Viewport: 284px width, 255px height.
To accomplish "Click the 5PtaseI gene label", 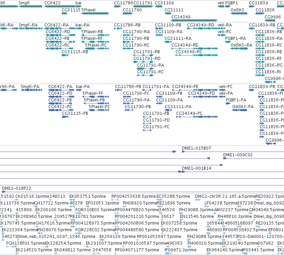I will pos(88,10).
